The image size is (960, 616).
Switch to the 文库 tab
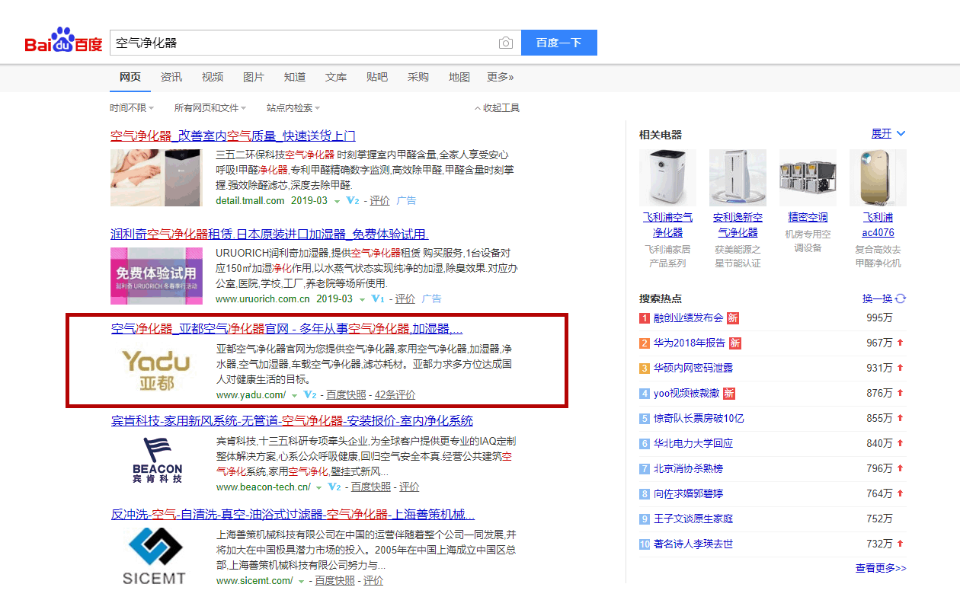click(336, 77)
